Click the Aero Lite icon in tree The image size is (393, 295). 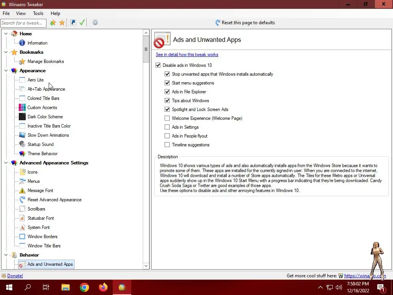pyautogui.click(x=22, y=80)
